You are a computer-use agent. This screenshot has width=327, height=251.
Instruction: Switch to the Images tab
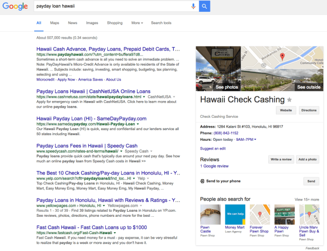(x=92, y=23)
